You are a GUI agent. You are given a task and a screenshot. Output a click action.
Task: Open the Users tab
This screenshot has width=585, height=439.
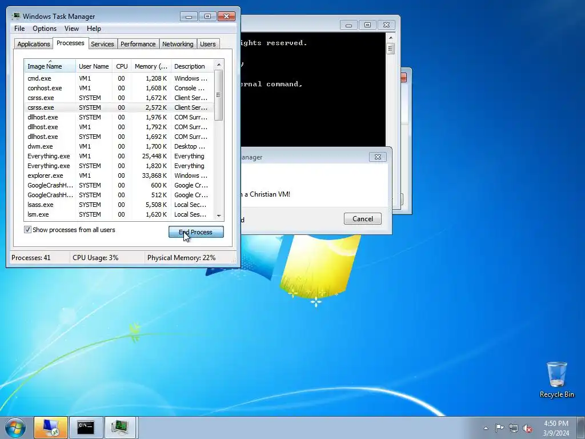point(208,44)
